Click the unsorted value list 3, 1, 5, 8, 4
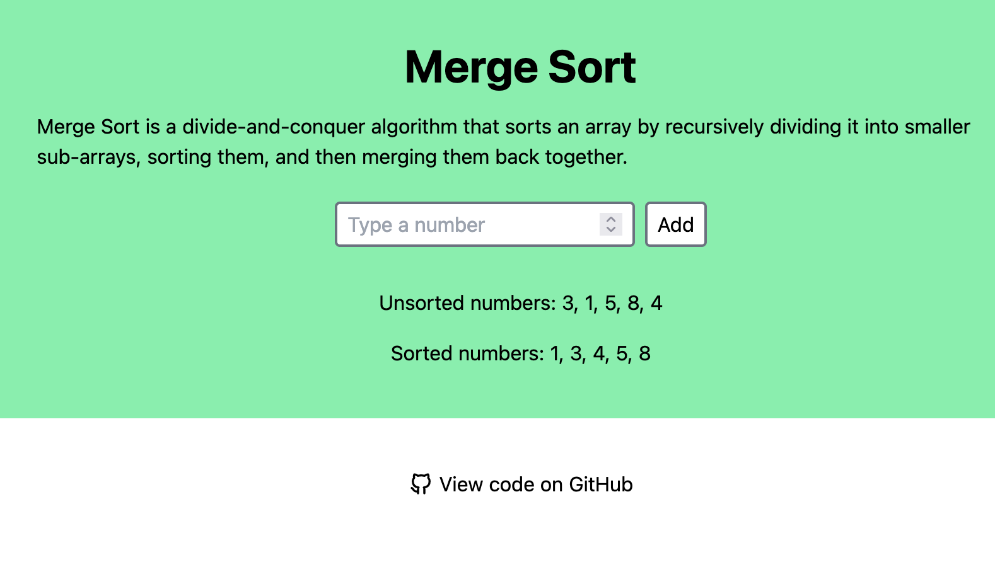The width and height of the screenshot is (995, 572). pyautogui.click(x=612, y=303)
